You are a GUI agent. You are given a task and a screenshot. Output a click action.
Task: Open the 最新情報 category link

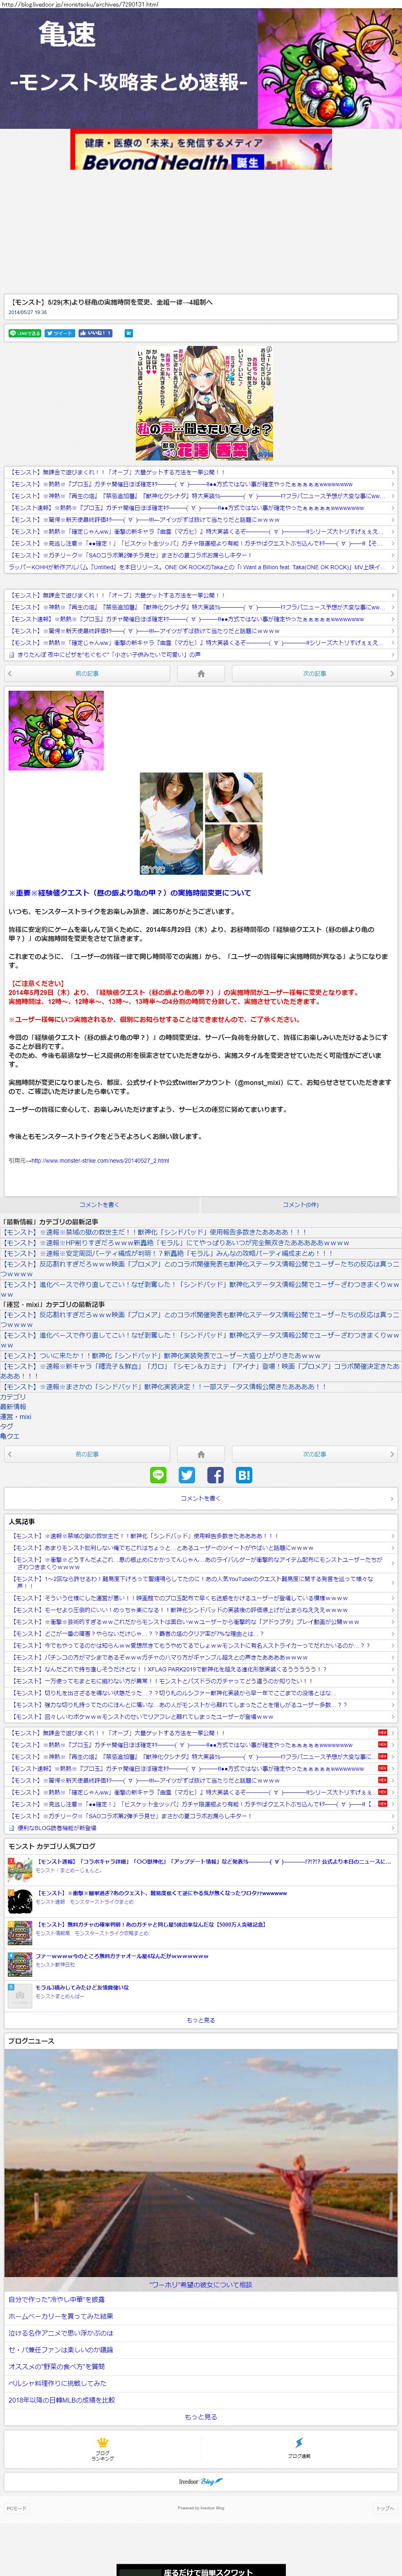[x=14, y=1406]
